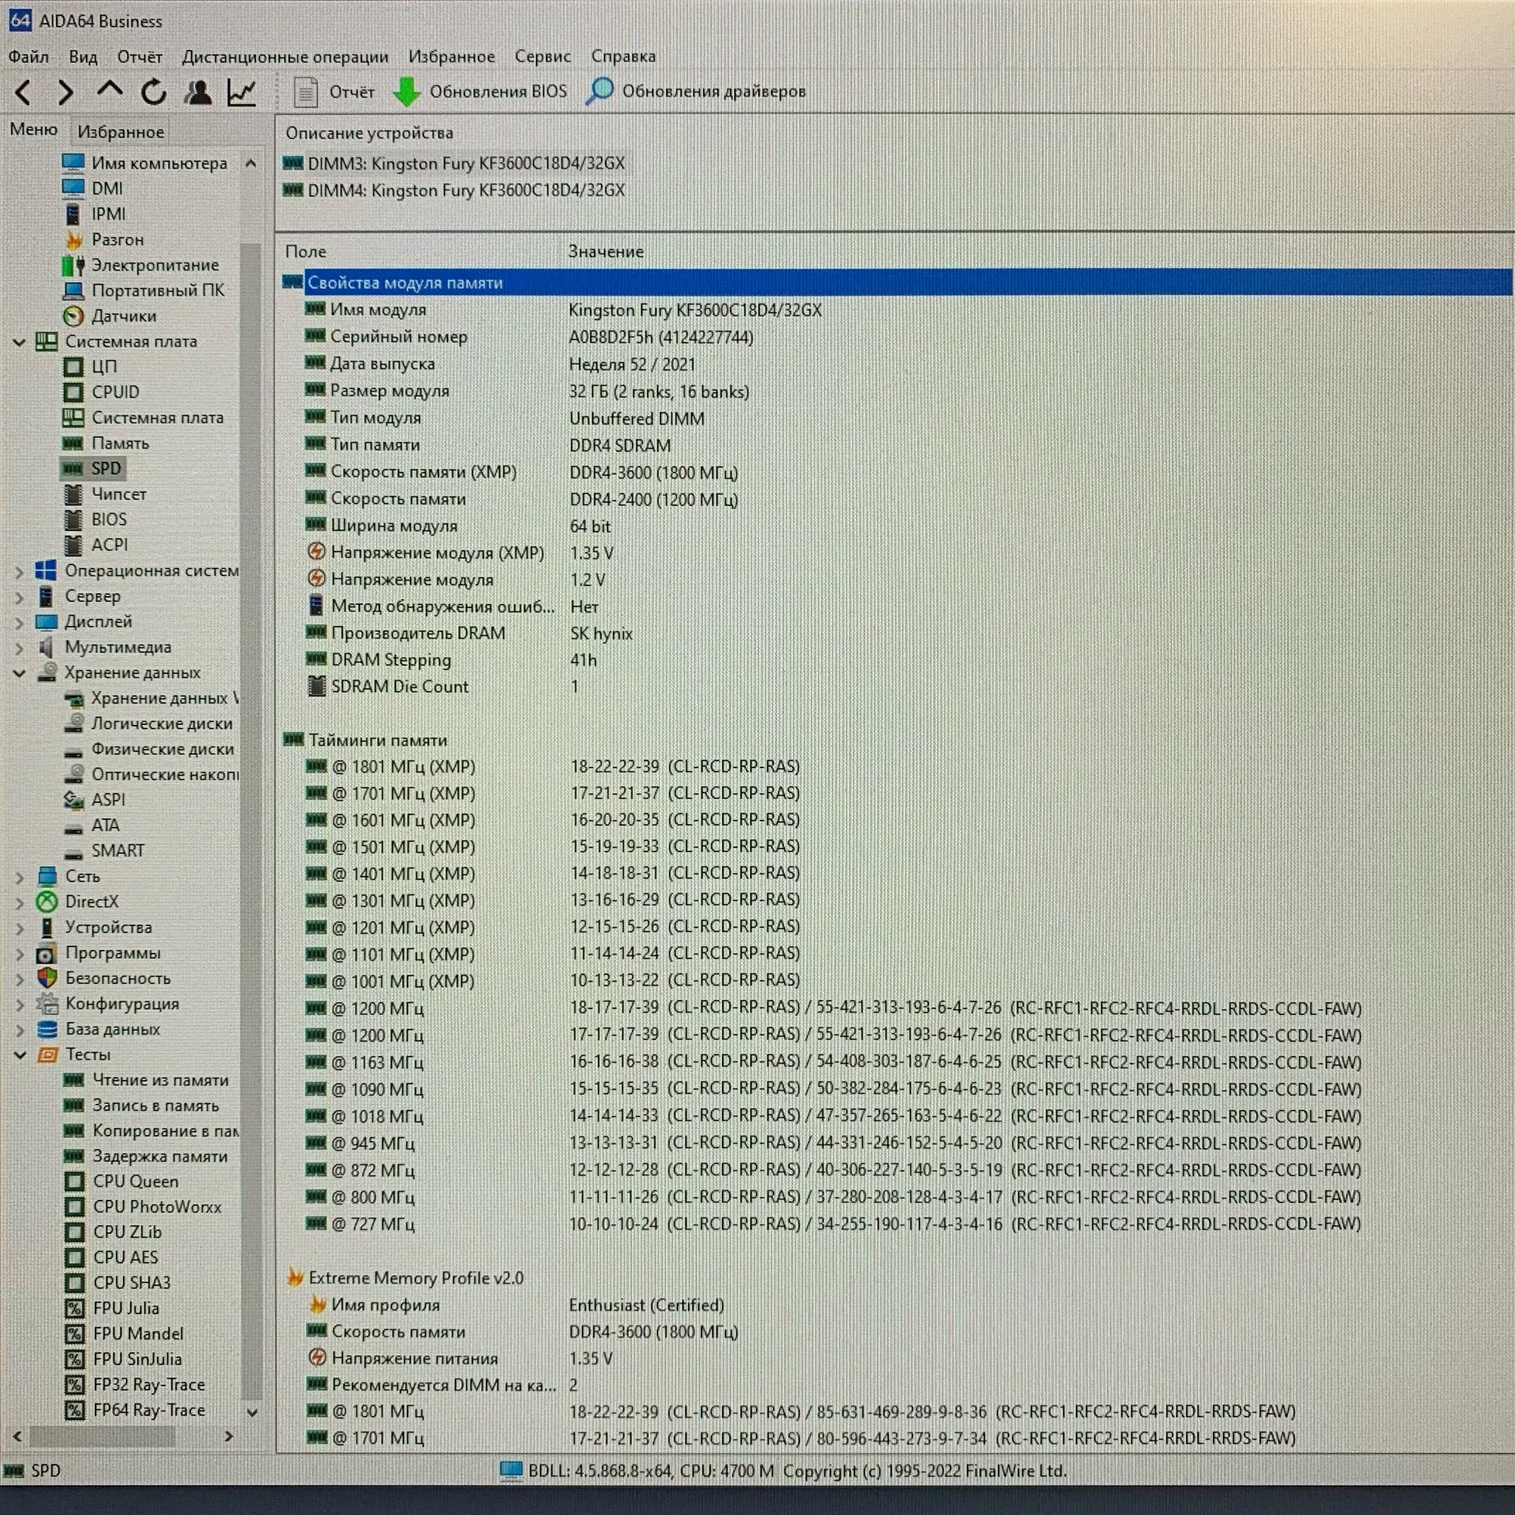The height and width of the screenshot is (1515, 1515).
Task: Expand the Операционная система node
Action: (x=20, y=572)
